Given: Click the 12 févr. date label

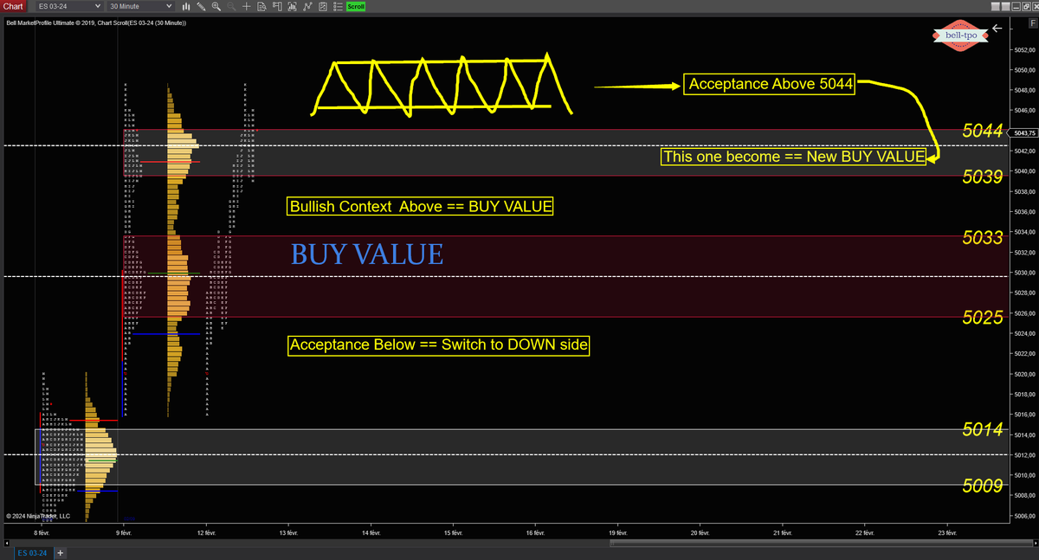Looking at the screenshot, I should (207, 533).
